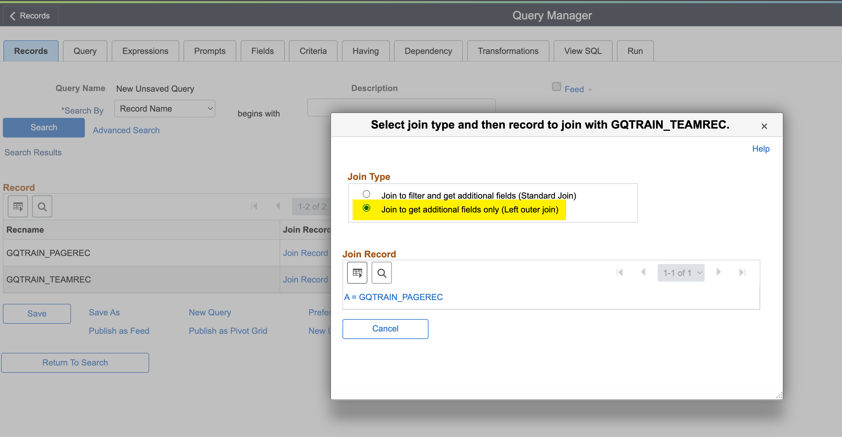Click previous page arrow in Join Record grid
Screen dimensions: 842x437
pos(643,272)
